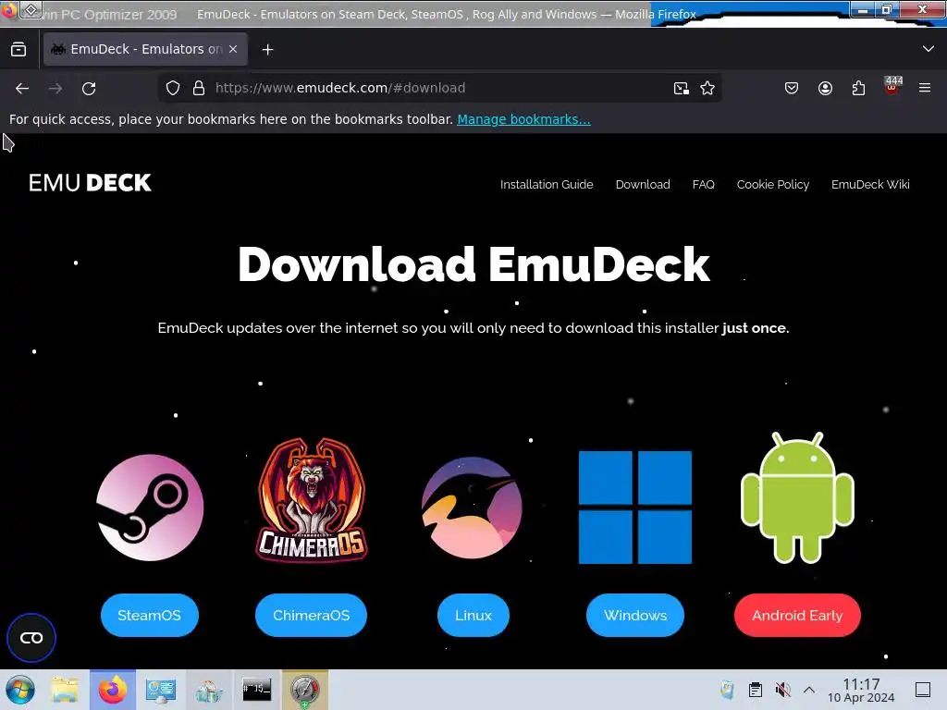Image resolution: width=947 pixels, height=710 pixels.
Task: Click the Windows download button
Action: pos(635,615)
